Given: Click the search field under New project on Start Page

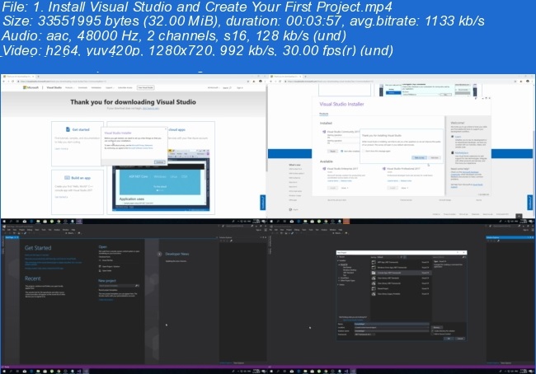Looking at the screenshot, I should pyautogui.click(x=119, y=286).
